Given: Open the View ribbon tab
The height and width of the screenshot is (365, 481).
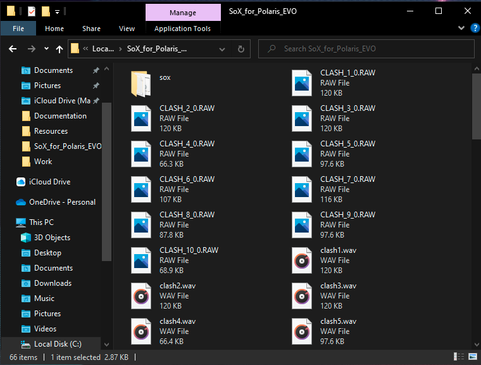Looking at the screenshot, I should (127, 29).
